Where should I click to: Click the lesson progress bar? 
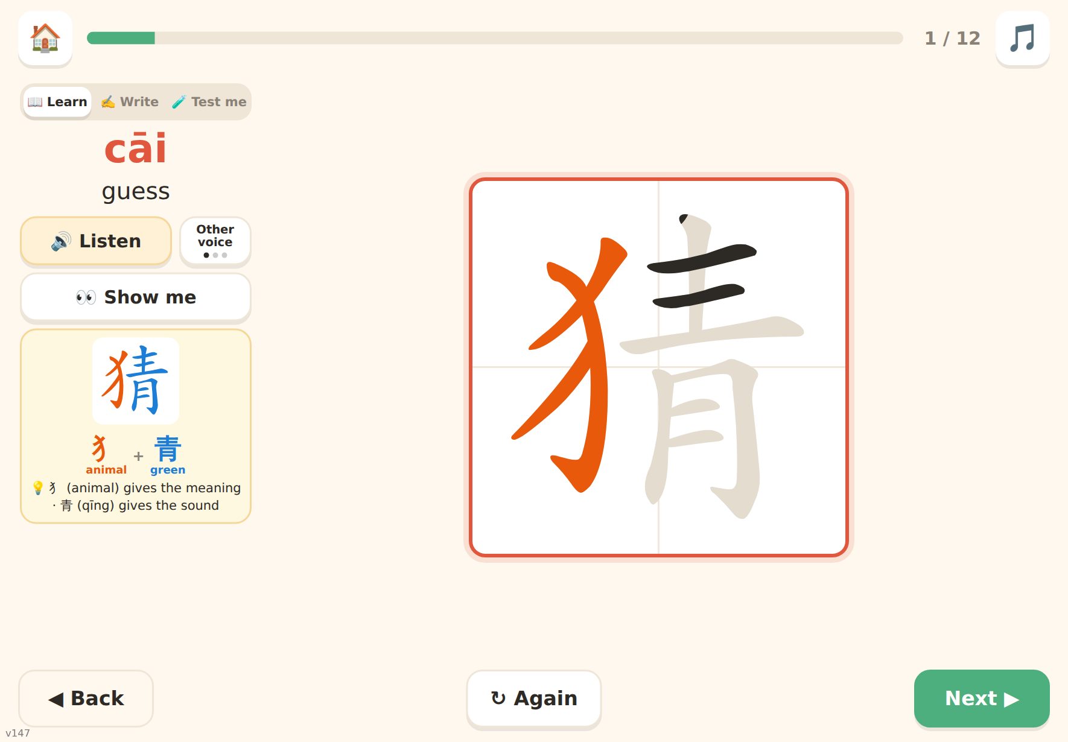(x=495, y=38)
